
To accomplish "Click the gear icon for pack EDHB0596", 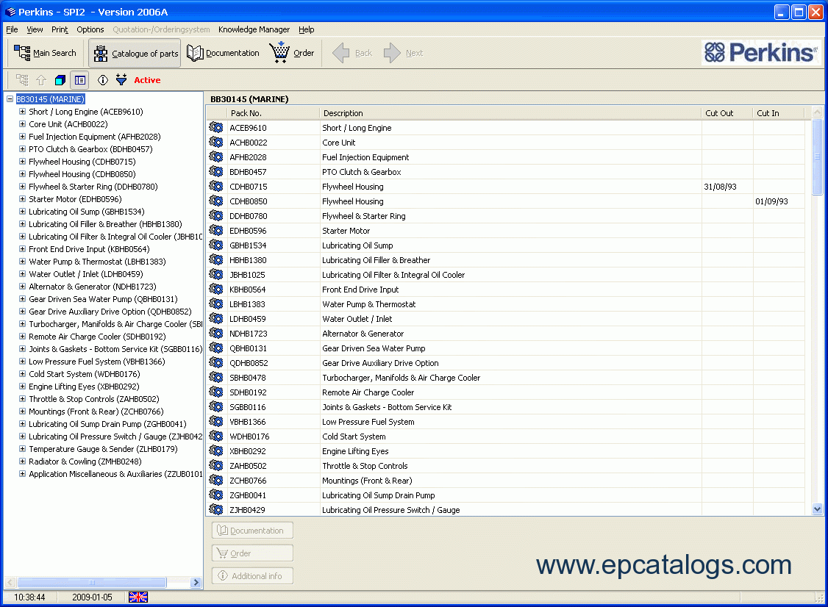I will (216, 230).
